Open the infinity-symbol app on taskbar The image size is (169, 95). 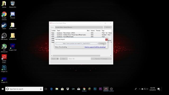(x=73, y=89)
